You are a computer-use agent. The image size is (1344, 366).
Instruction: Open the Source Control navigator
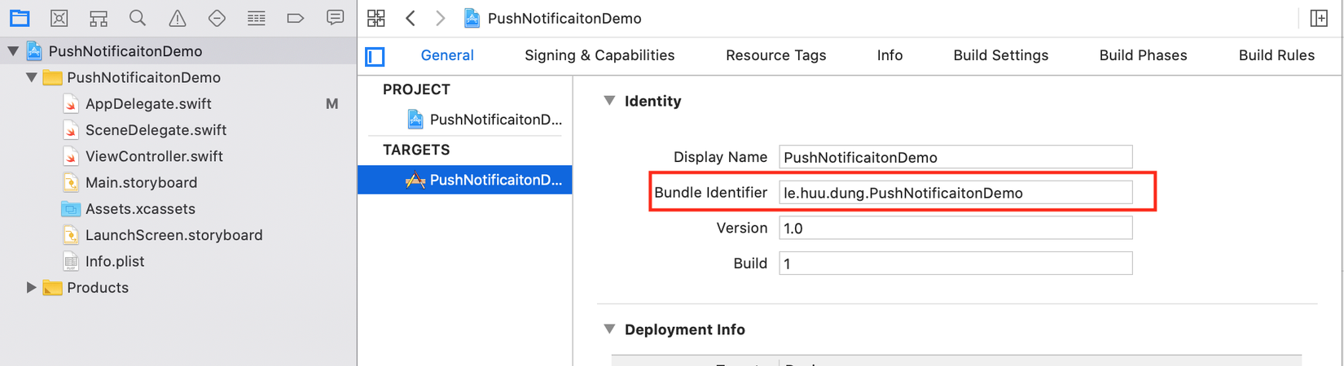point(59,18)
